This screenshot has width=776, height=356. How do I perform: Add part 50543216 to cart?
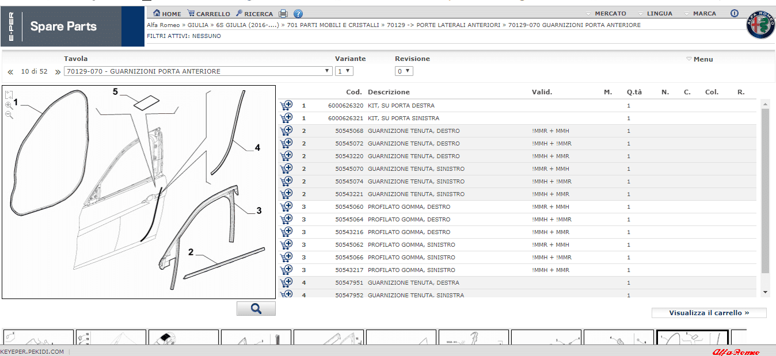pyautogui.click(x=286, y=232)
